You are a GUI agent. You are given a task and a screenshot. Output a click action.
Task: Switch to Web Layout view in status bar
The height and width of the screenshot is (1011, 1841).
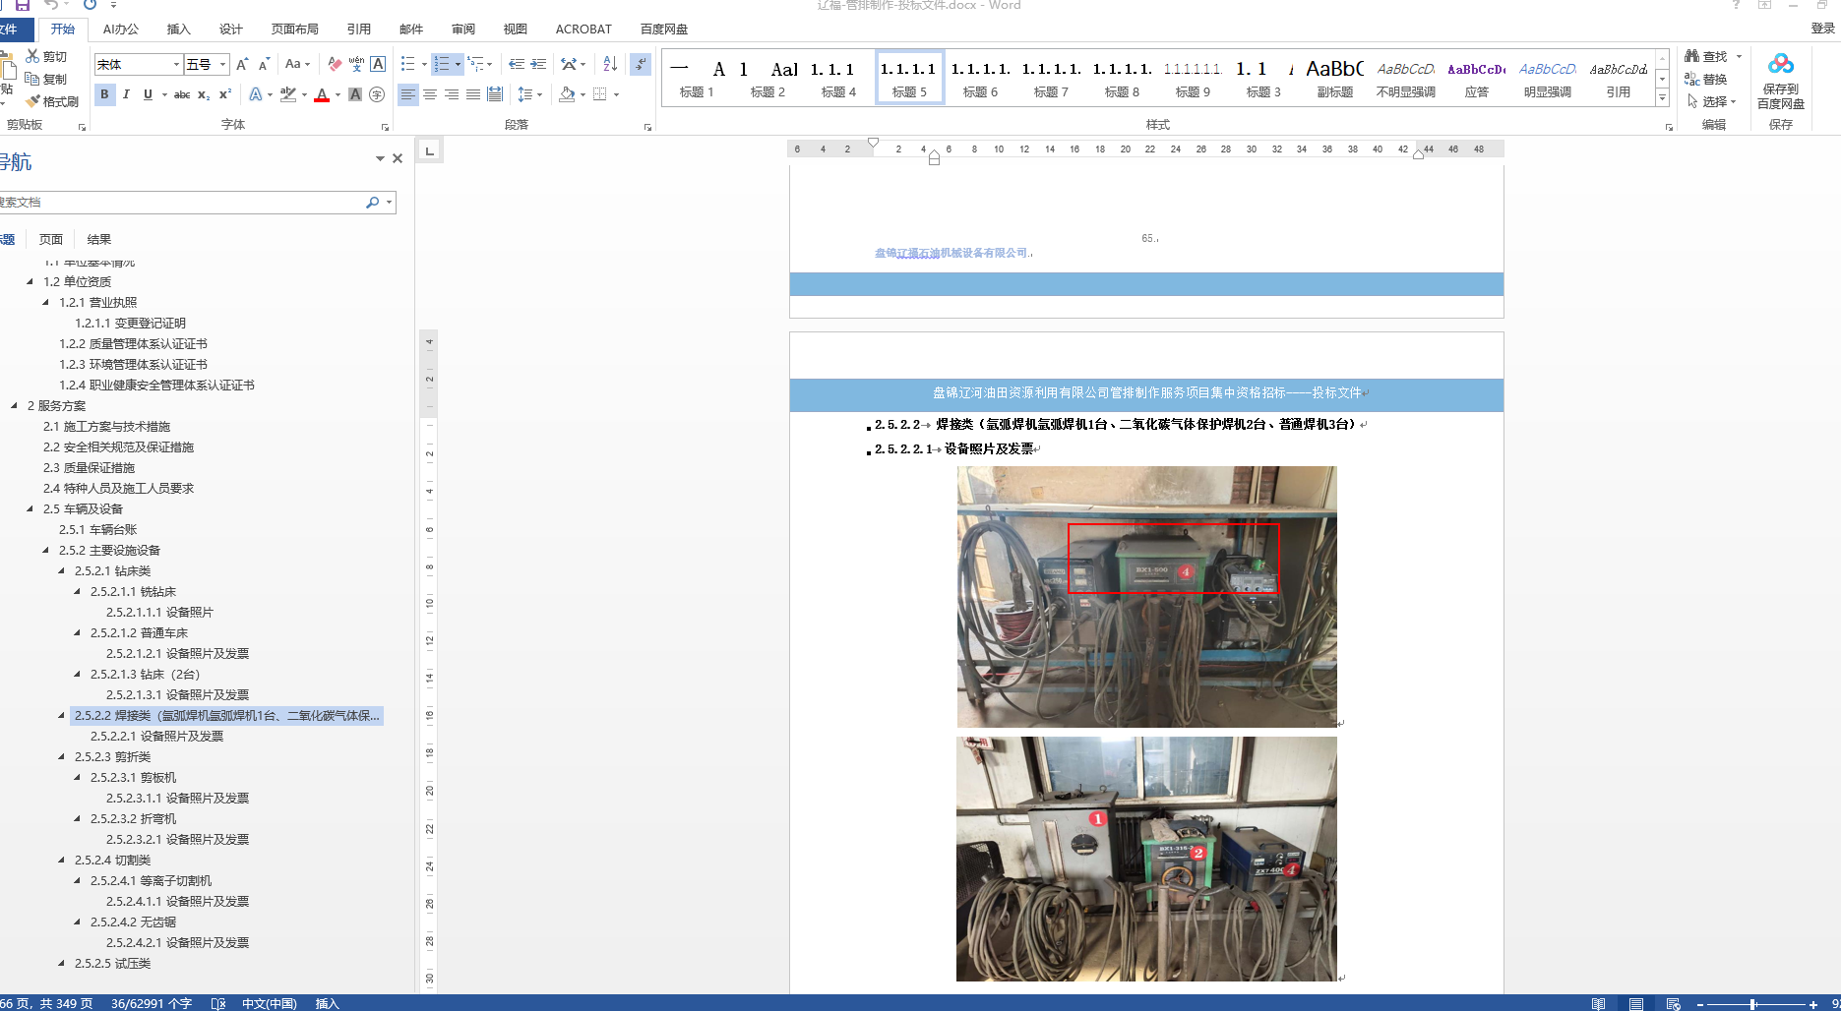1674,1003
